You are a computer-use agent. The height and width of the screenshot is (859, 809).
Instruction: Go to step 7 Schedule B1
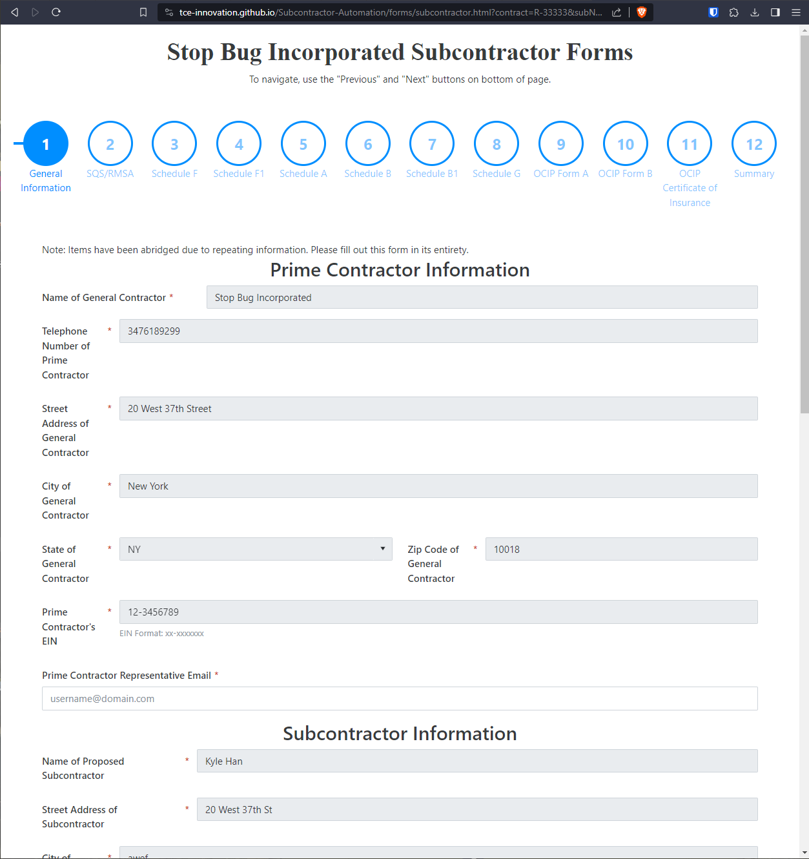pos(432,143)
